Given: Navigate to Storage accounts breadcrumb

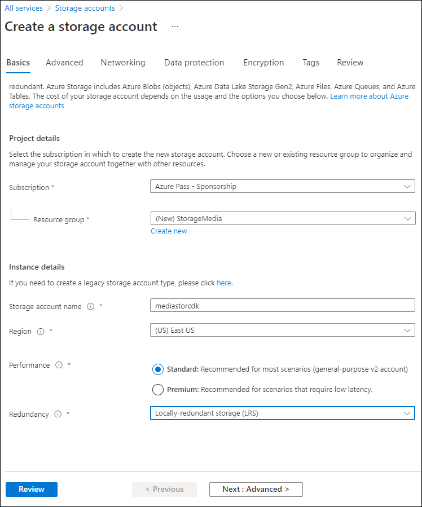Looking at the screenshot, I should (x=85, y=8).
